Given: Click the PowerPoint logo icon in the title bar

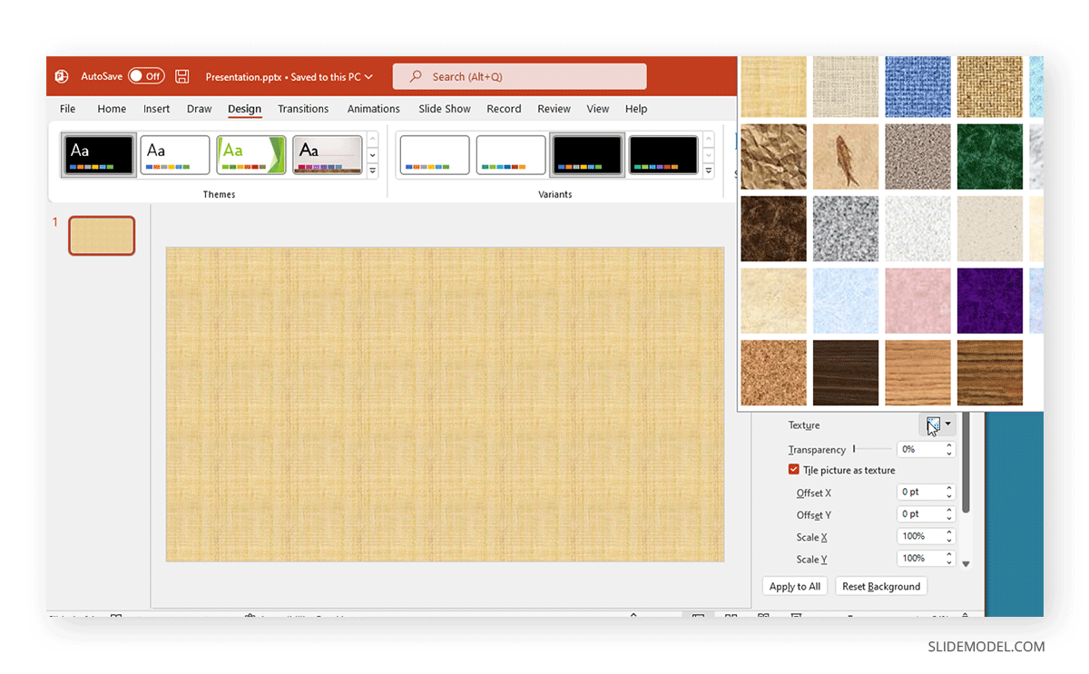Looking at the screenshot, I should (x=62, y=76).
